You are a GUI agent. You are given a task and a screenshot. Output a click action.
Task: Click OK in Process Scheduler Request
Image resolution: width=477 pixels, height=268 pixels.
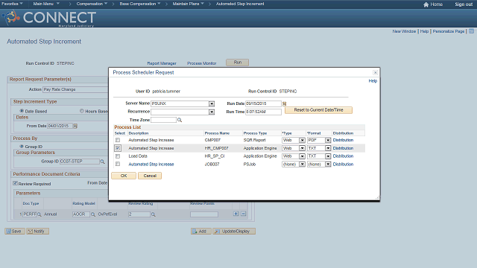pos(124,176)
